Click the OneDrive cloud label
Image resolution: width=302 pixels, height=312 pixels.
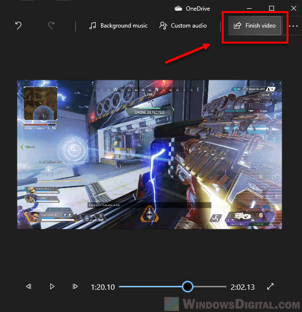click(192, 9)
